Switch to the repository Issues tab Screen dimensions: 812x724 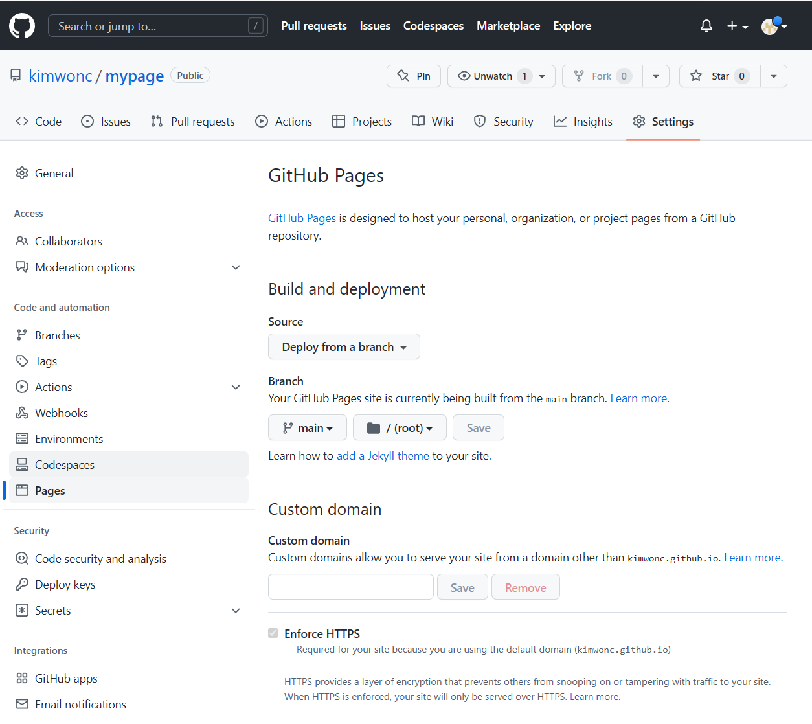pyautogui.click(x=106, y=121)
